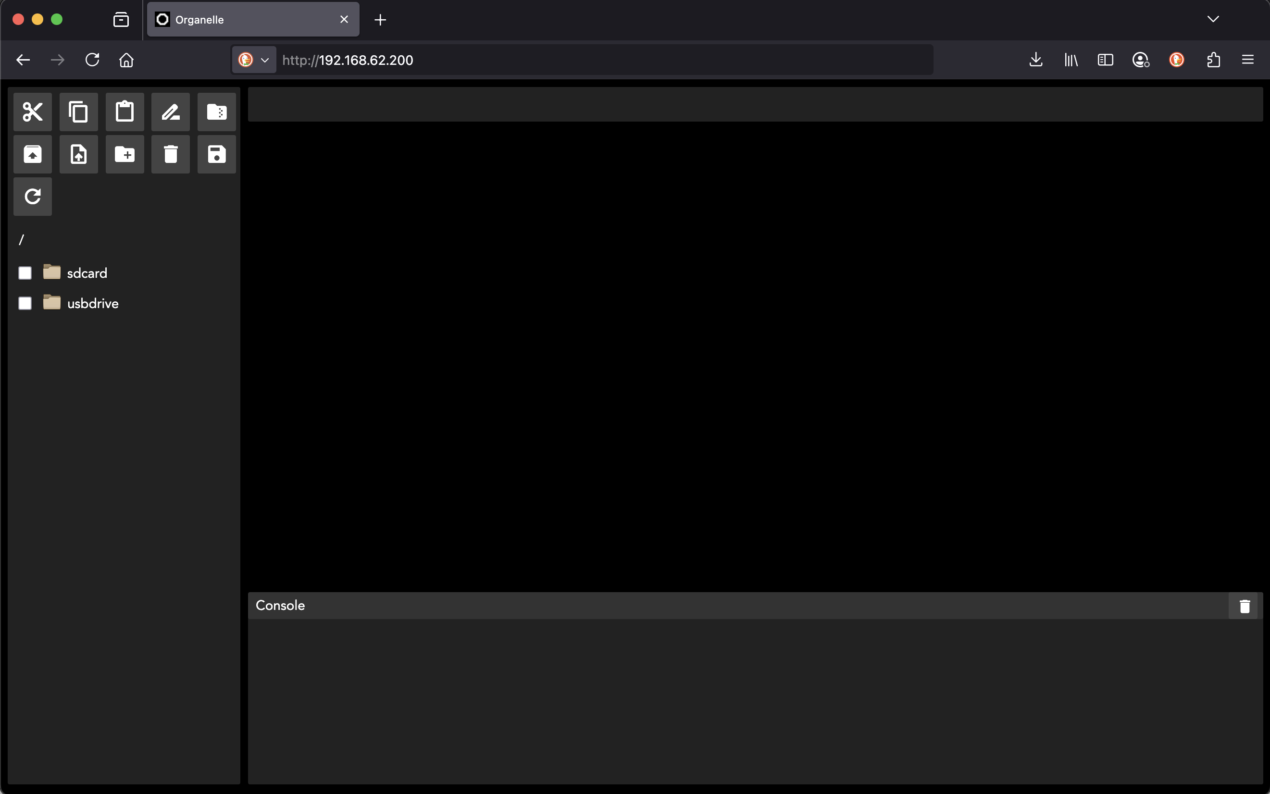Click the Console header label
This screenshot has height=794, width=1270.
(280, 606)
